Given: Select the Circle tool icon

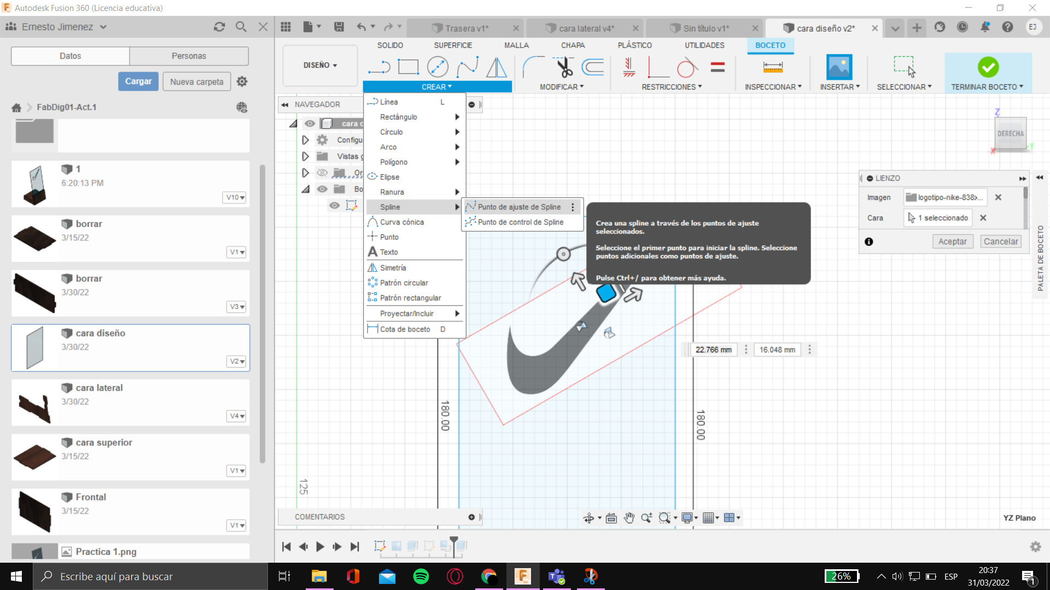Looking at the screenshot, I should [x=437, y=67].
